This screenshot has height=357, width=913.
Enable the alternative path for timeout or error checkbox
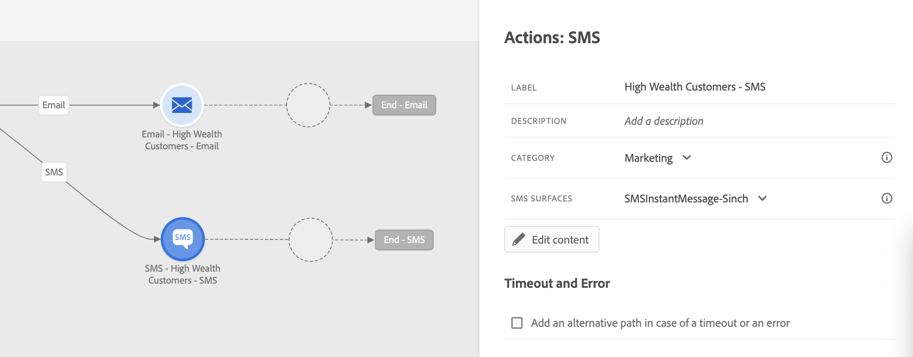[x=517, y=323]
